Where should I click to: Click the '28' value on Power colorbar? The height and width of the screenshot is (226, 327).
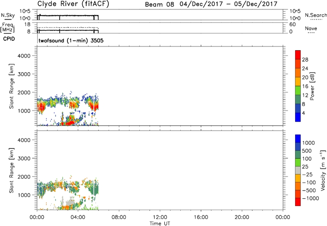305,60
